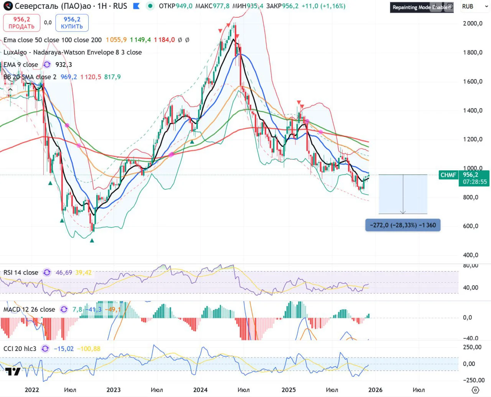Select the EMA 9 close indicator legend
The image size is (491, 397).
(21, 64)
